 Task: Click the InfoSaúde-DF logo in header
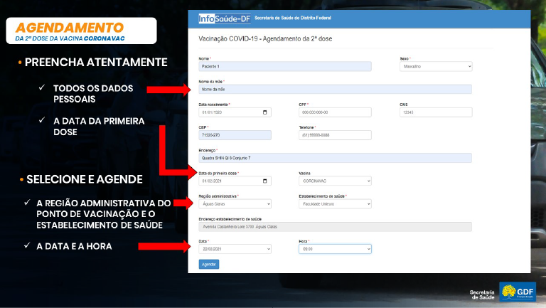(x=225, y=18)
